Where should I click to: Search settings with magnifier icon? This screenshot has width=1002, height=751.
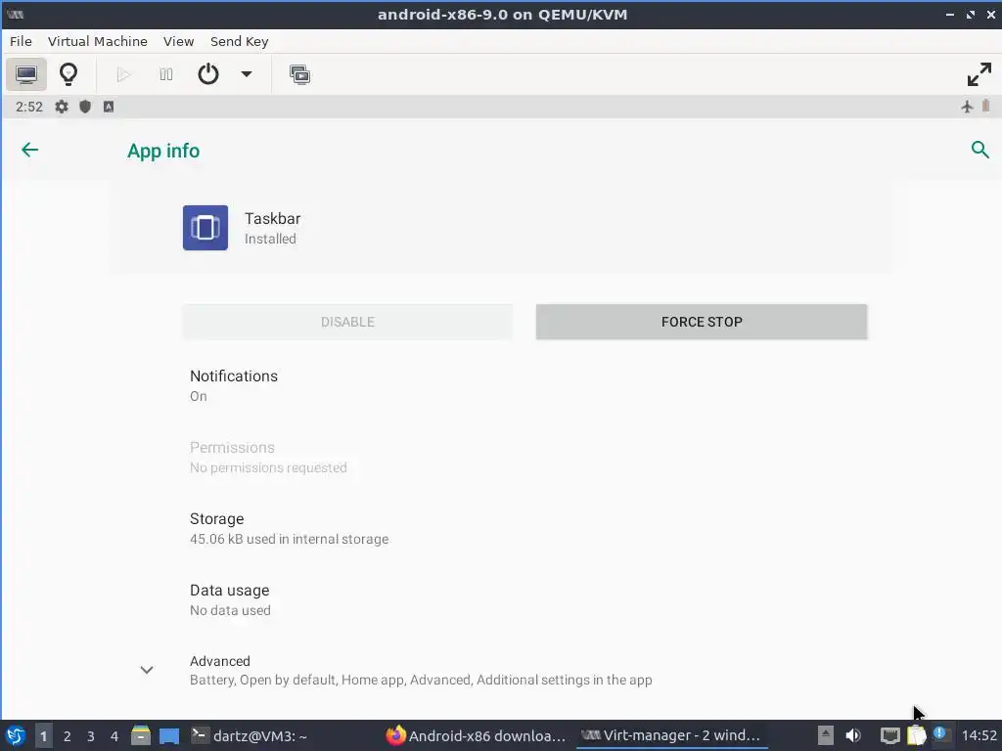click(979, 150)
